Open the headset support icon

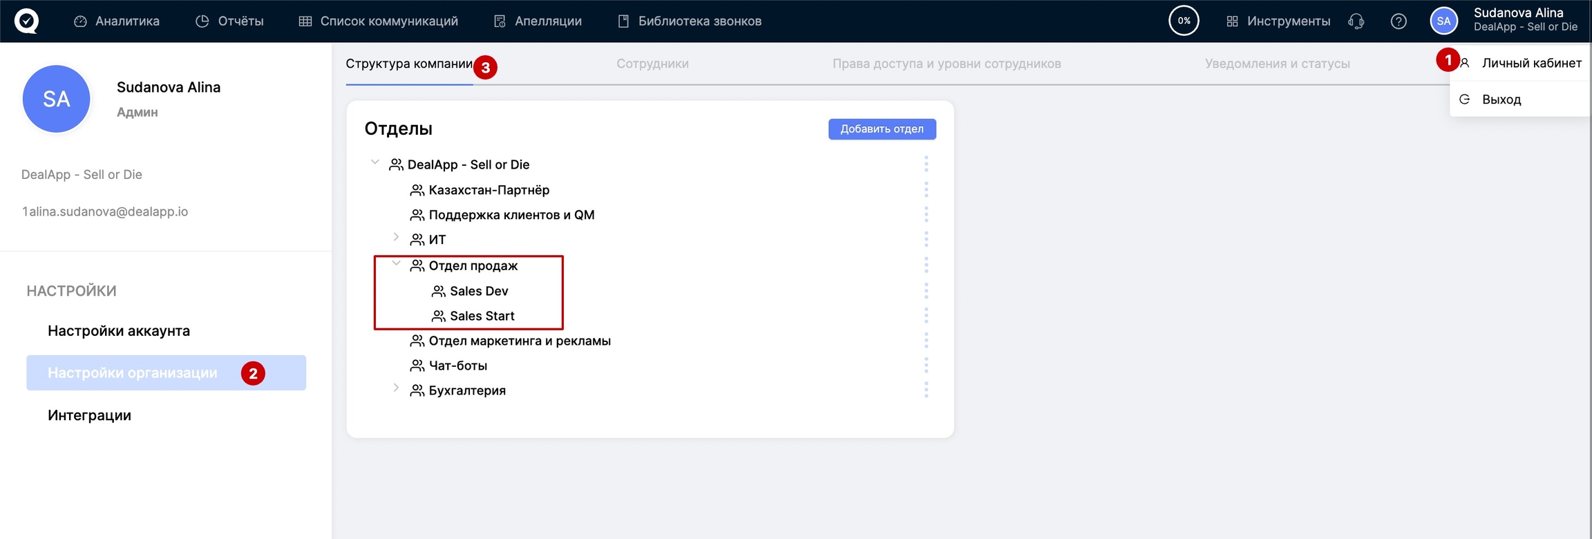[1356, 21]
